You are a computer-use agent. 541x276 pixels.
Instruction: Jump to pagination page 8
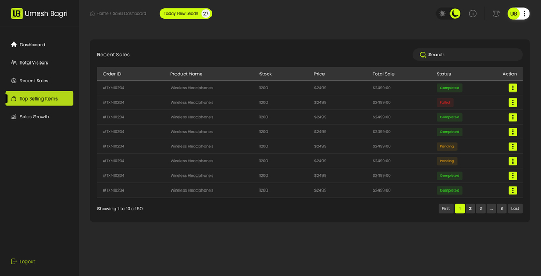(x=502, y=208)
